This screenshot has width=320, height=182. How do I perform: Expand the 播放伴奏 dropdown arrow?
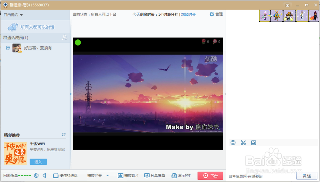point(108,176)
